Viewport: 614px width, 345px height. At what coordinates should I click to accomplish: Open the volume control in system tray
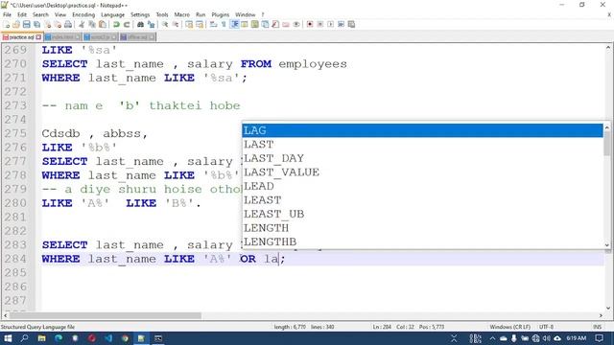[546, 338]
